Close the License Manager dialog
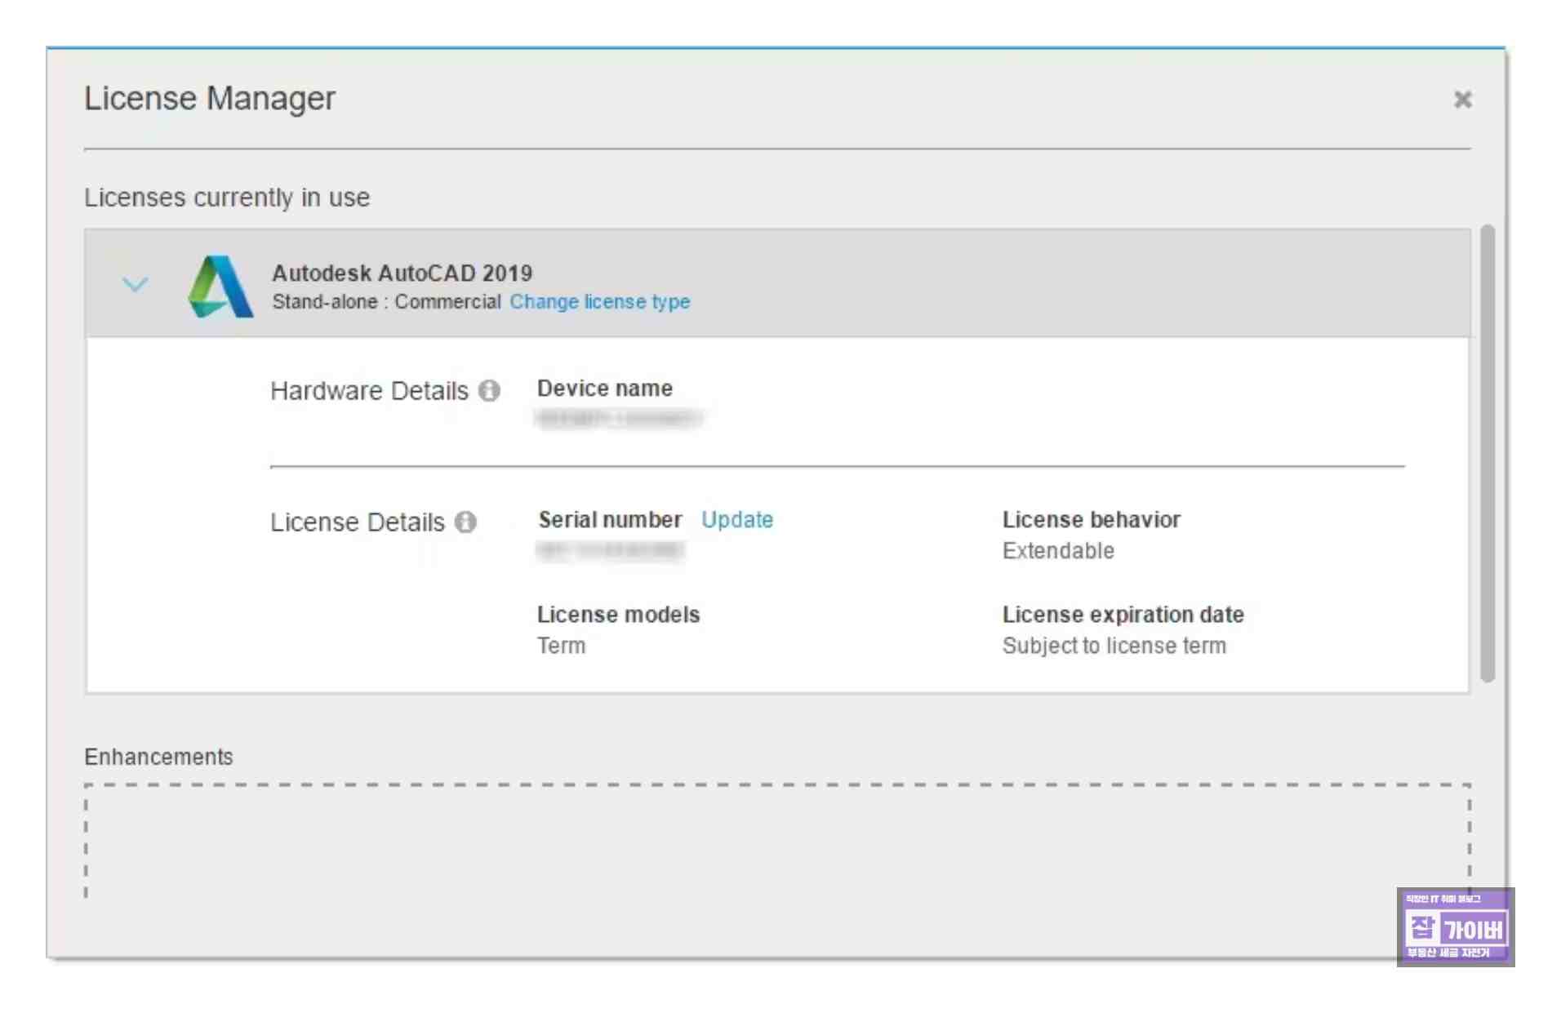The width and height of the screenshot is (1561, 1013). click(x=1462, y=100)
